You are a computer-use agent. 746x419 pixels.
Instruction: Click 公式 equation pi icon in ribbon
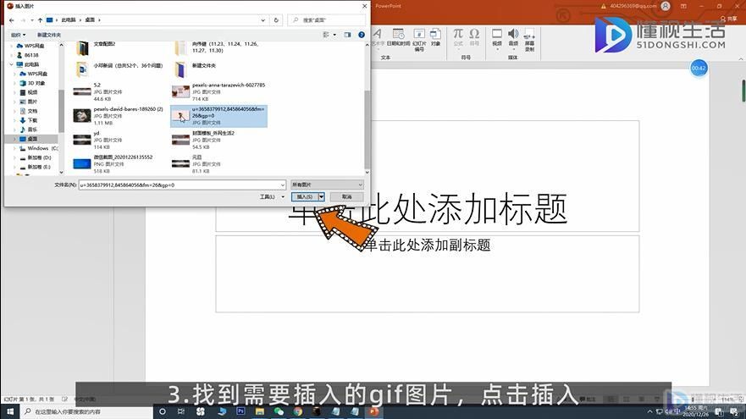pos(458,37)
